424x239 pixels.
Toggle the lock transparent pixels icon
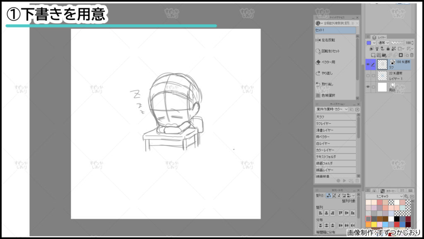coord(393,49)
